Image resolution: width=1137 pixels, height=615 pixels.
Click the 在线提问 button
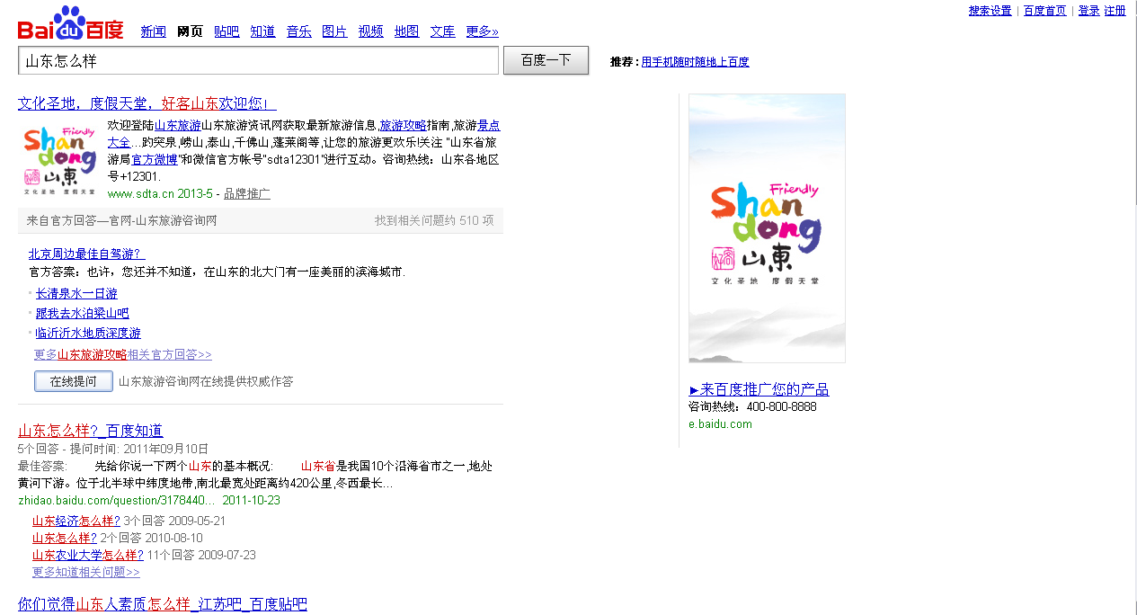click(74, 381)
